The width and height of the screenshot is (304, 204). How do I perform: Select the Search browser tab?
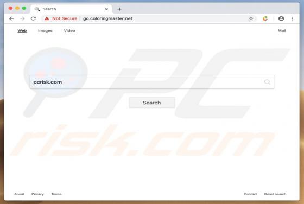pyautogui.click(x=71, y=9)
